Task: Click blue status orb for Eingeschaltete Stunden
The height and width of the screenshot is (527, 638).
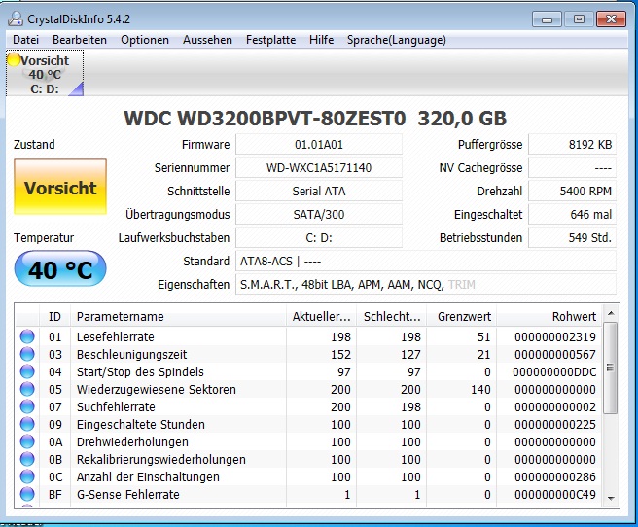Action: coord(27,424)
